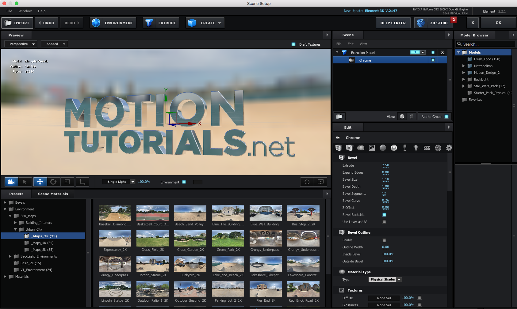Activate the rotate tool
The width and height of the screenshot is (517, 309).
pyautogui.click(x=53, y=182)
